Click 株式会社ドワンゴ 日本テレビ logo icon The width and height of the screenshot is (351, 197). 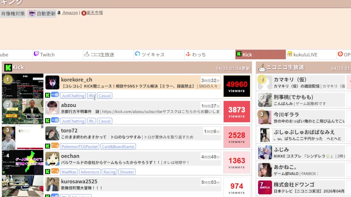point(265,187)
